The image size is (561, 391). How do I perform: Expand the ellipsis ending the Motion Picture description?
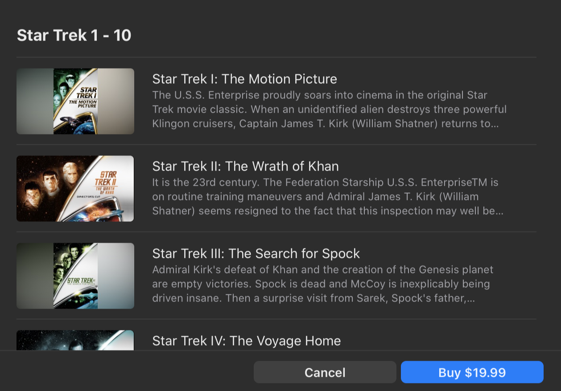(x=495, y=124)
